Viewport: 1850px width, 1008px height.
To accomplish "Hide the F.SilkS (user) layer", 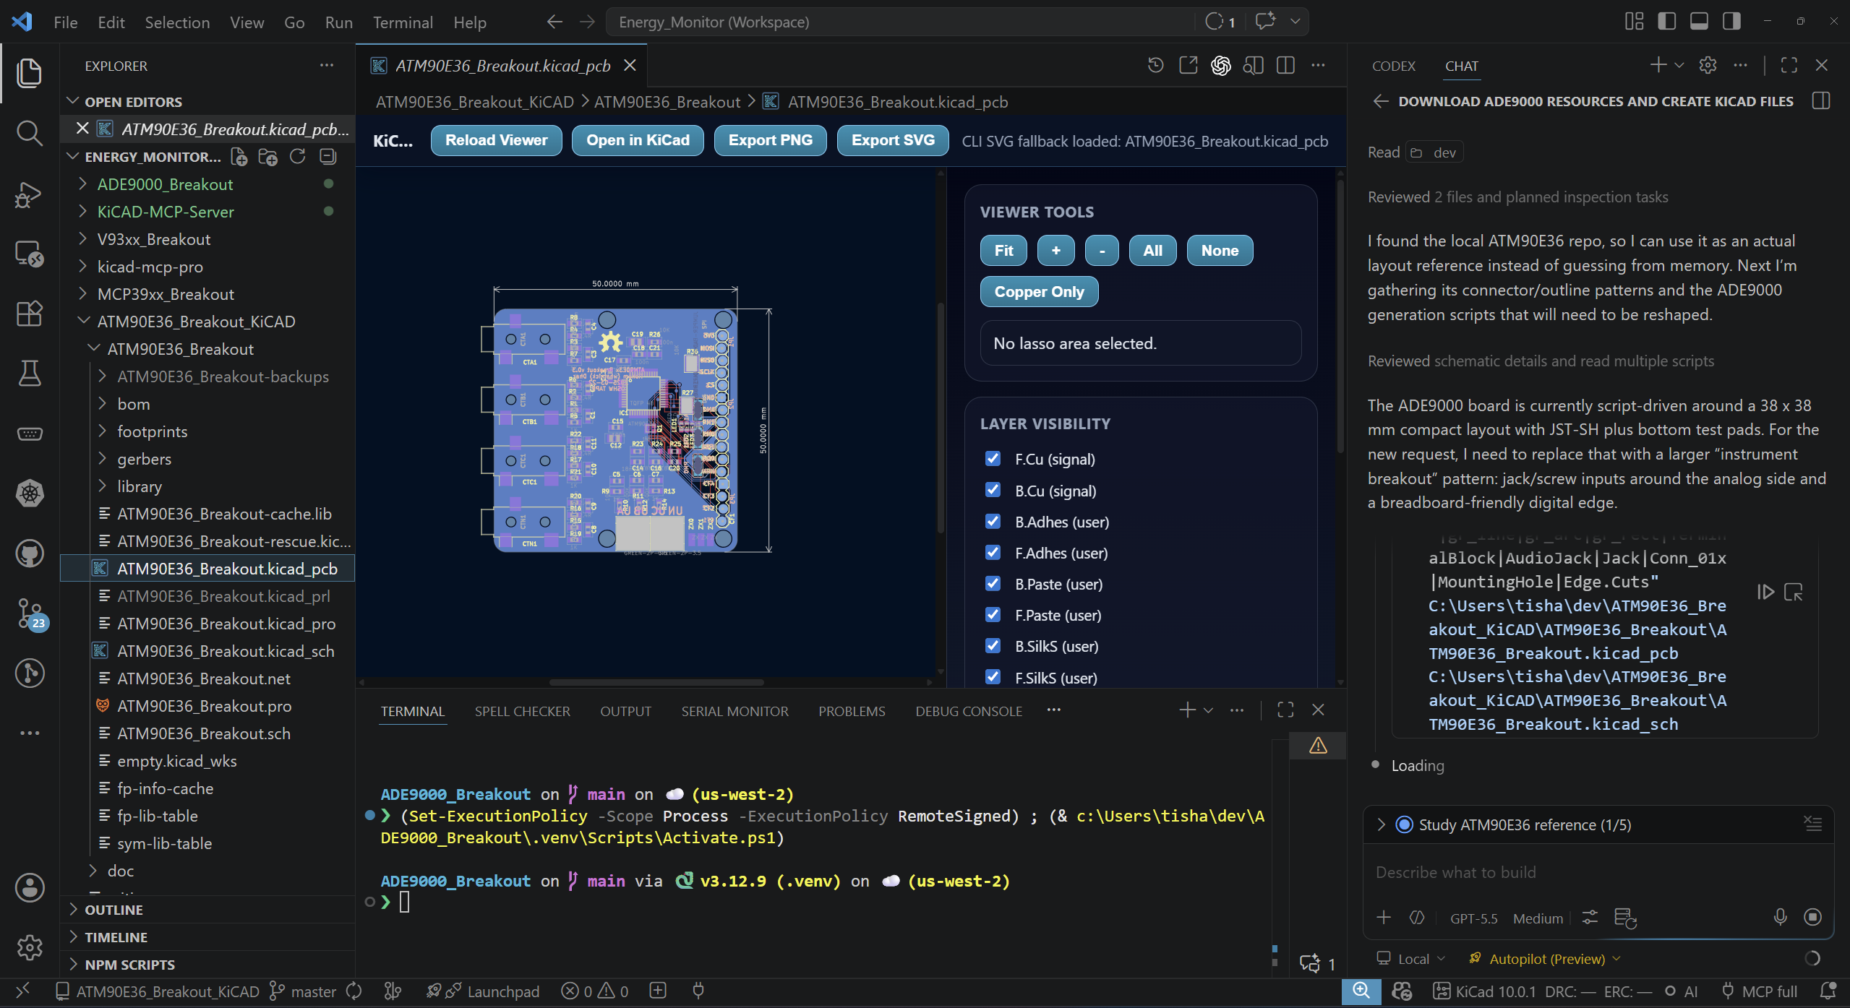I will click(x=993, y=677).
